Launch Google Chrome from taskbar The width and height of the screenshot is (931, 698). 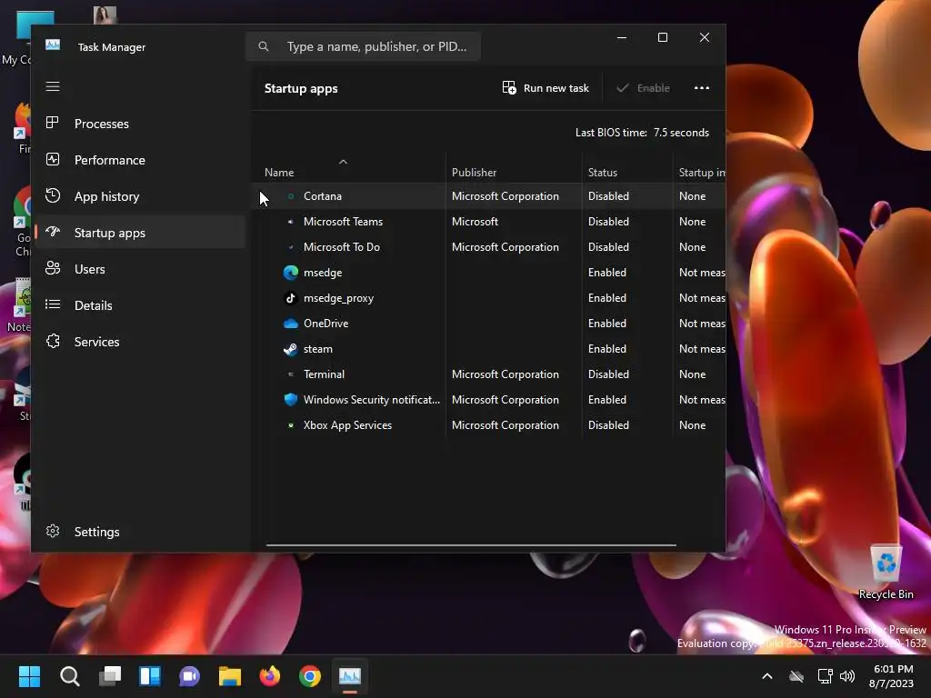(310, 676)
